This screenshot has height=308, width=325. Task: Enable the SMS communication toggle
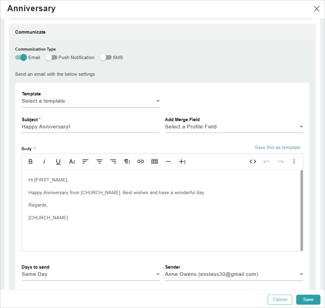click(x=106, y=58)
